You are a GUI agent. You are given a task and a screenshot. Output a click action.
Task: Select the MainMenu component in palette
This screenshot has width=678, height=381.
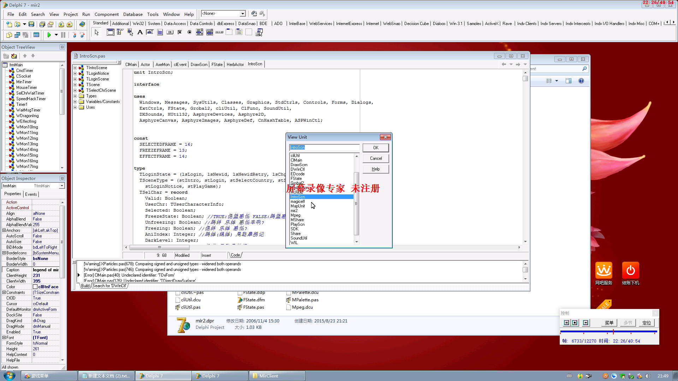coord(120,32)
